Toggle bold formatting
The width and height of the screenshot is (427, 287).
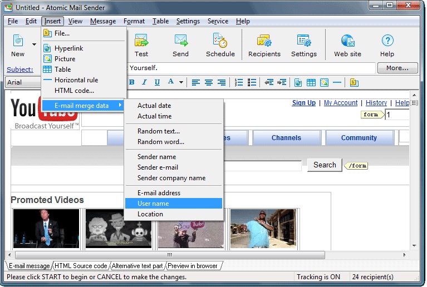[x=132, y=82]
